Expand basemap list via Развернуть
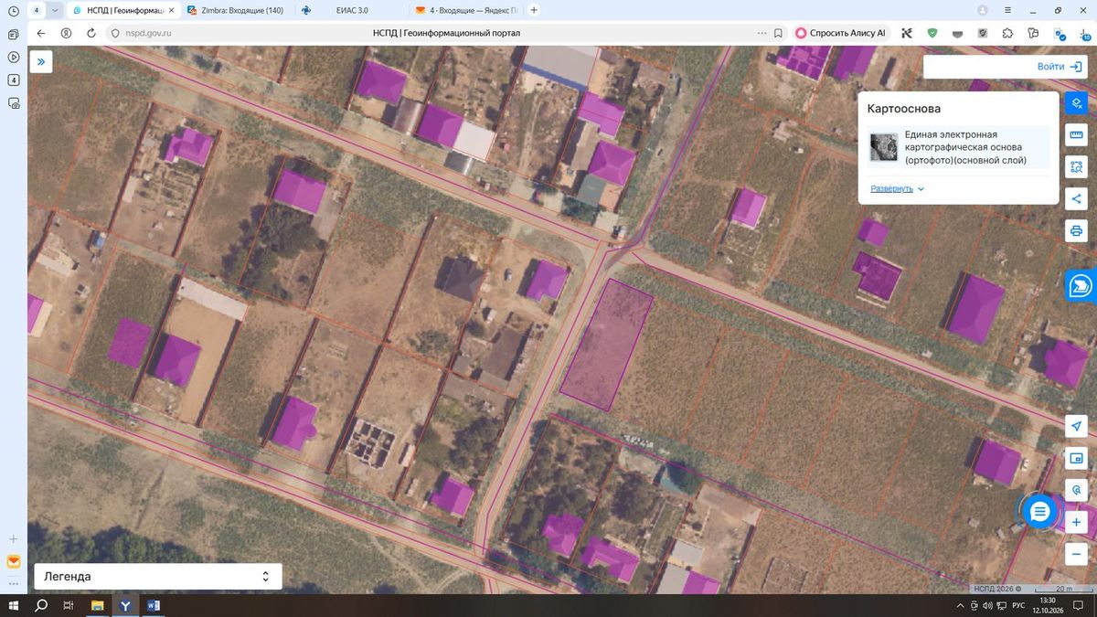Viewport: 1097px width, 617px height. tap(897, 188)
